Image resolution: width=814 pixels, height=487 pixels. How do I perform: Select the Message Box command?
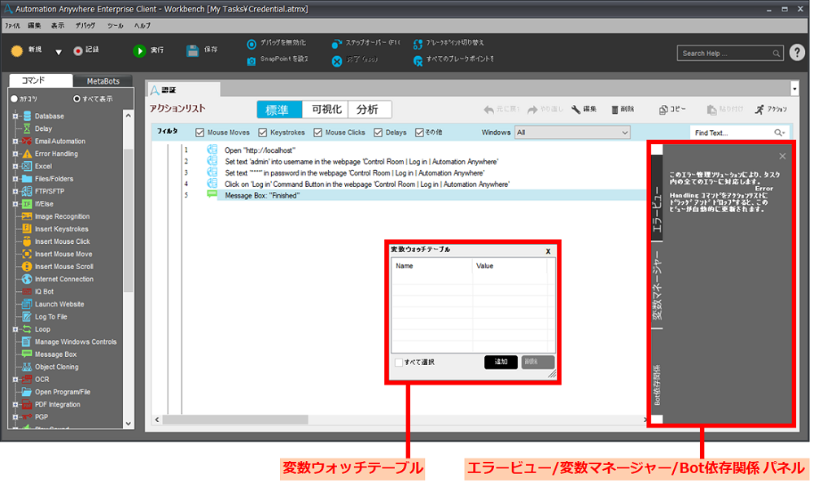(x=55, y=354)
